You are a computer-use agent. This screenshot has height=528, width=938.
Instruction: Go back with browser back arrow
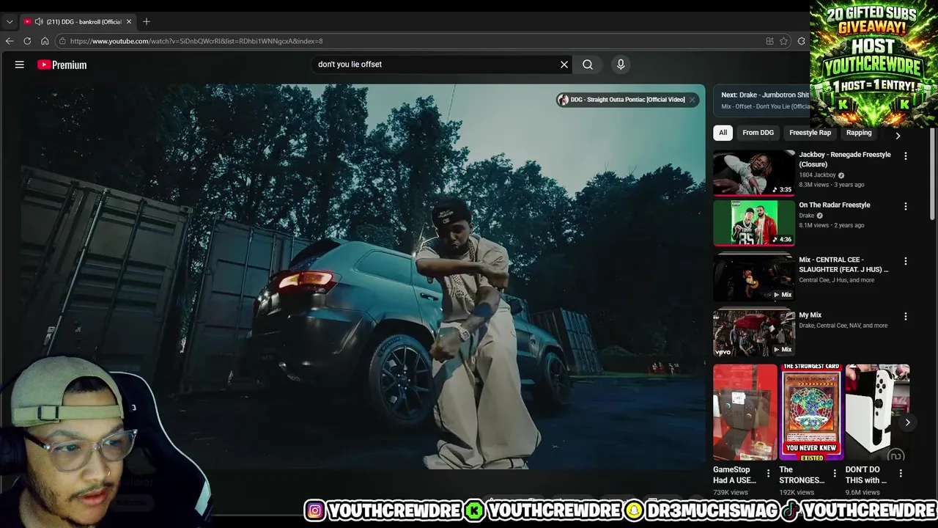pyautogui.click(x=10, y=41)
